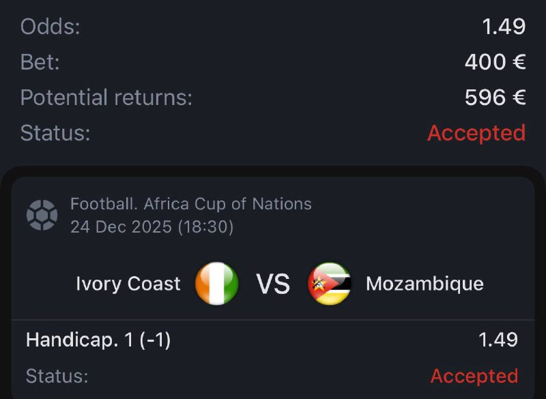Click the 1.49 odds beside Handicap. 1 (-1)

(x=498, y=340)
